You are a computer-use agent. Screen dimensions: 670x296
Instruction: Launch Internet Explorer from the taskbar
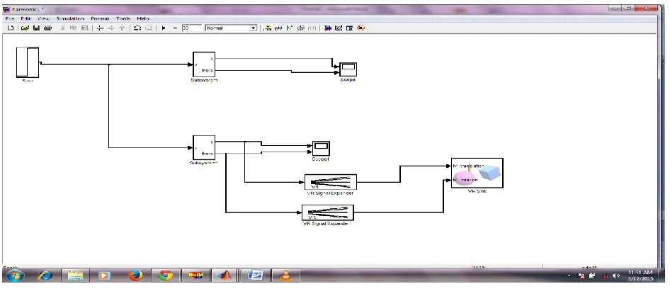coord(45,276)
